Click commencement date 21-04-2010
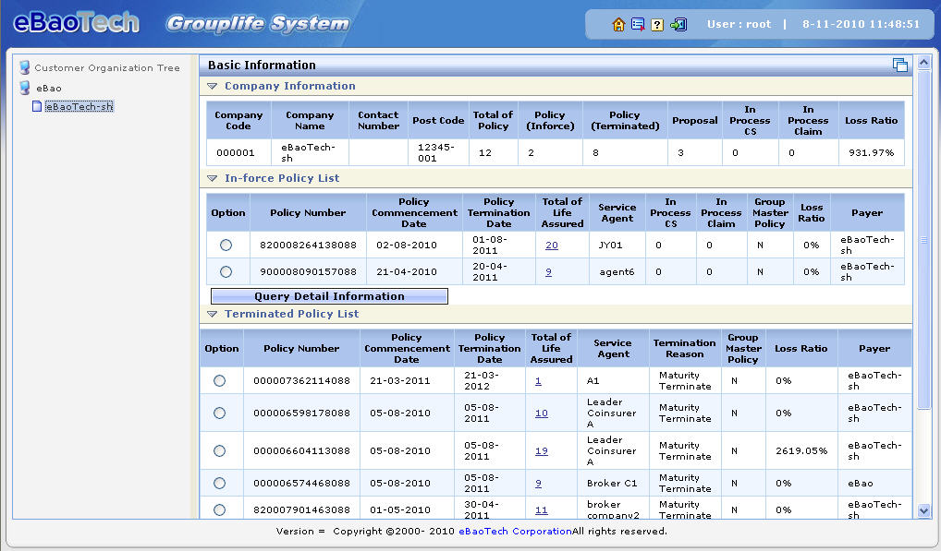 407,272
